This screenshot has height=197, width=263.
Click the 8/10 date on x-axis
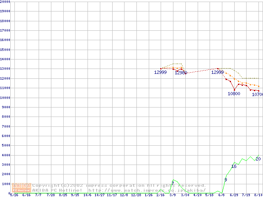click(x=258, y=195)
